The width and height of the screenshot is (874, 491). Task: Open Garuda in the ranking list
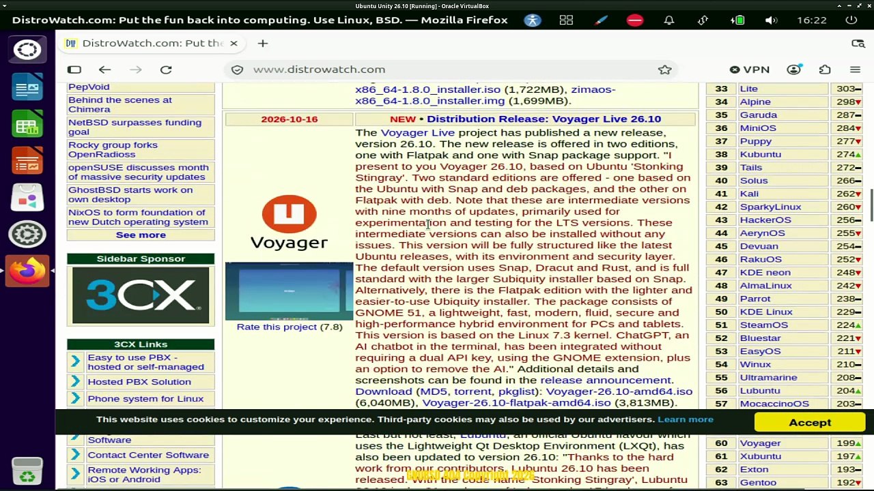click(x=758, y=115)
